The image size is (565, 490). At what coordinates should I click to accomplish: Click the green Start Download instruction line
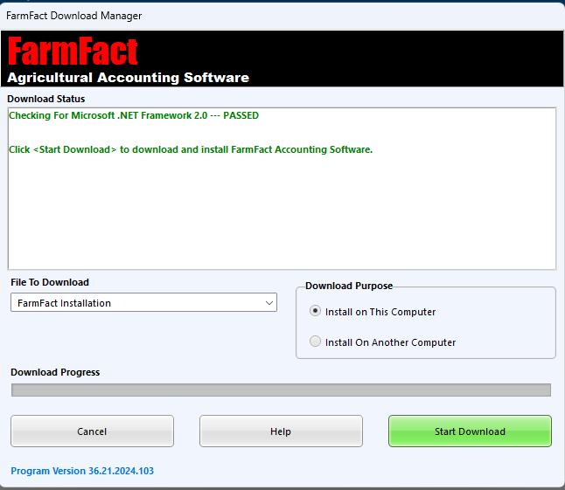tap(191, 149)
